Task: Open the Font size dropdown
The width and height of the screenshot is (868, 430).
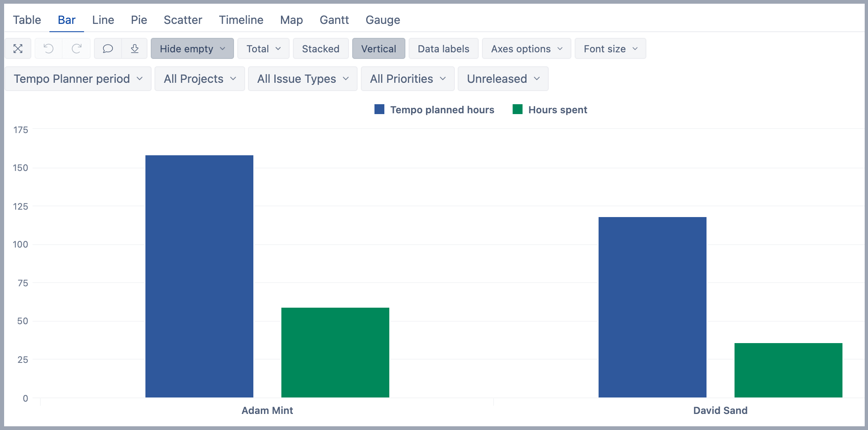Action: pos(610,49)
